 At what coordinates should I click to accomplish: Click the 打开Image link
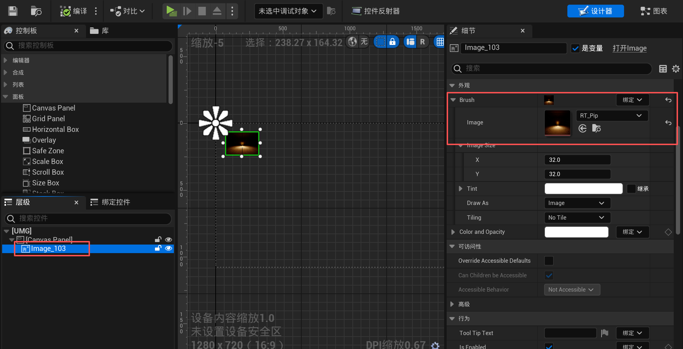[629, 48]
